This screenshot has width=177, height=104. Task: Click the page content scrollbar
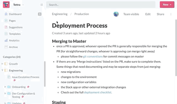click(176, 48)
